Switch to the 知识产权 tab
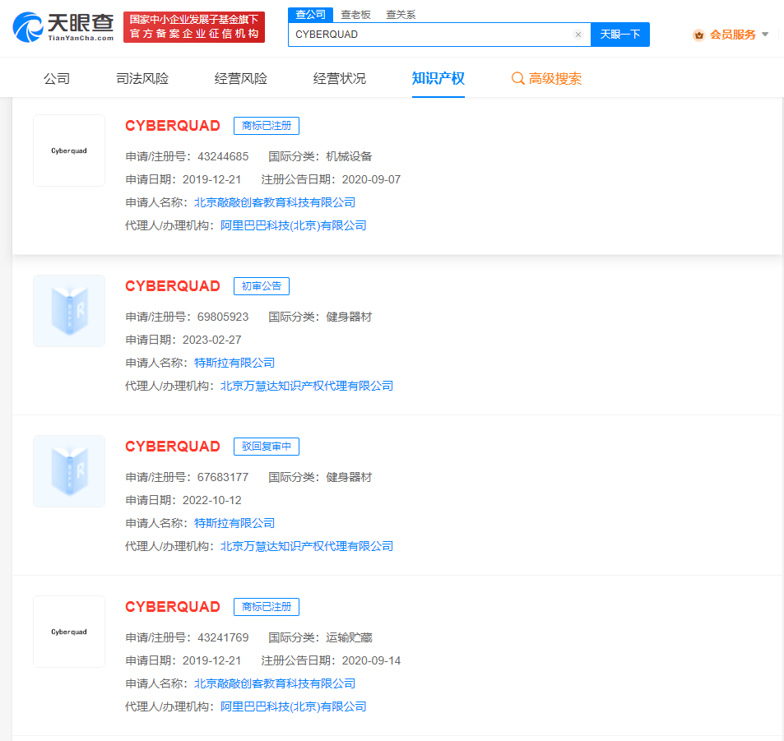The width and height of the screenshot is (784, 741). 438,78
